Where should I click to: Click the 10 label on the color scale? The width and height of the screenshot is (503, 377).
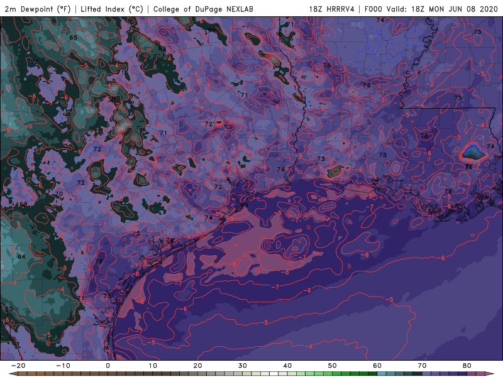pyautogui.click(x=153, y=366)
